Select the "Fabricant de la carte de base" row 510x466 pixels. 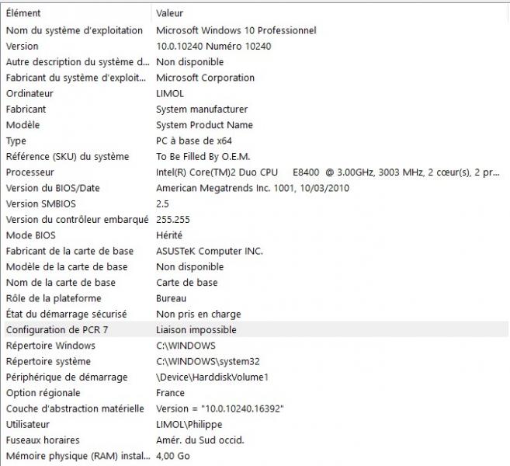tap(256, 251)
